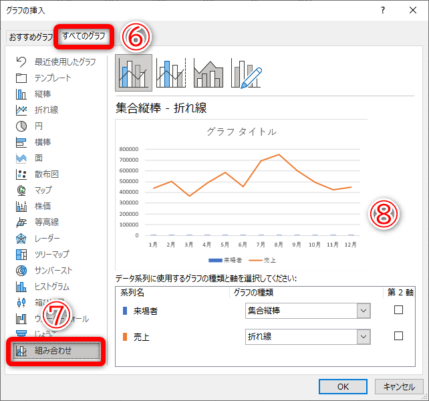Click the キャンセル button

pyautogui.click(x=399, y=386)
